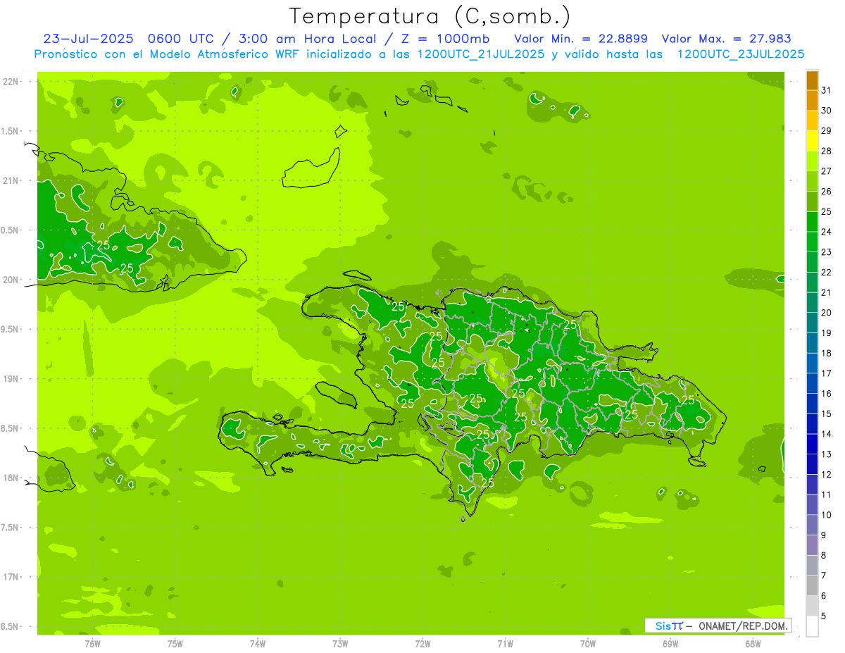Click the "69W" longitude axis label
This screenshot has width=845, height=653.
670,643
